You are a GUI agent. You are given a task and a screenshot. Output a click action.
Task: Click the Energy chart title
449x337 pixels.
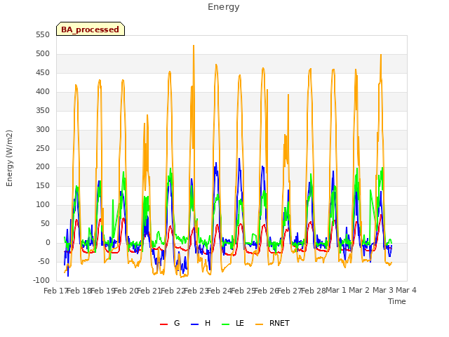tap(223, 7)
